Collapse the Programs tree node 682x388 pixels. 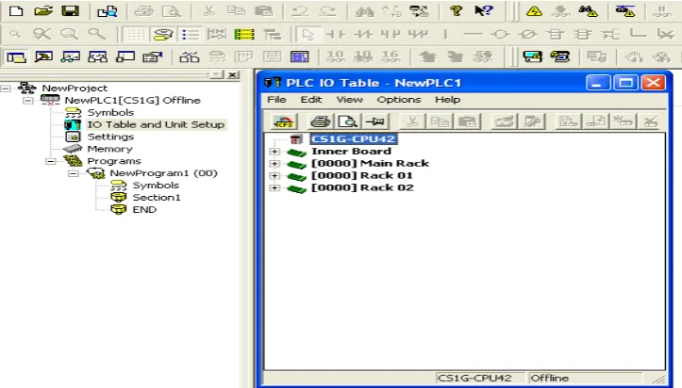(x=51, y=161)
